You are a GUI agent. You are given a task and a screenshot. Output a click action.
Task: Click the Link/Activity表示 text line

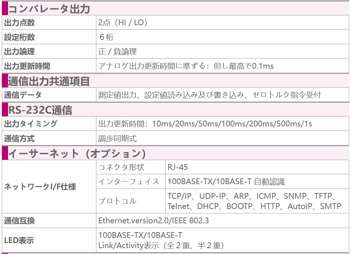click(161, 246)
